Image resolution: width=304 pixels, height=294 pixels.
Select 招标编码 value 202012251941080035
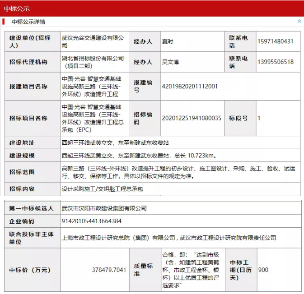[x=192, y=118]
